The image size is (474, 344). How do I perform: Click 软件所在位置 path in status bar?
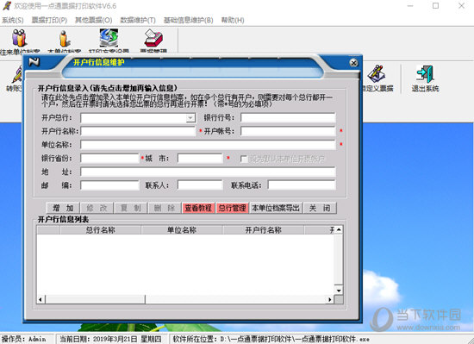[271, 339]
